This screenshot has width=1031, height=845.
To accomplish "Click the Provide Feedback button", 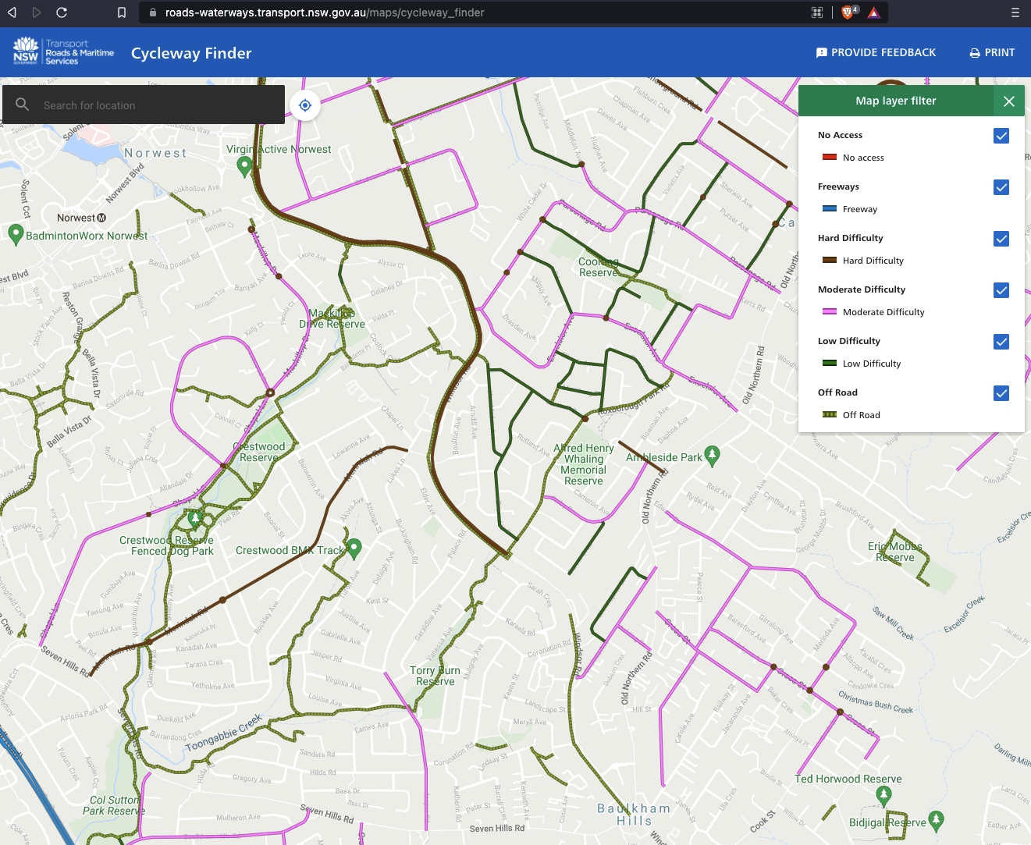I will click(876, 52).
